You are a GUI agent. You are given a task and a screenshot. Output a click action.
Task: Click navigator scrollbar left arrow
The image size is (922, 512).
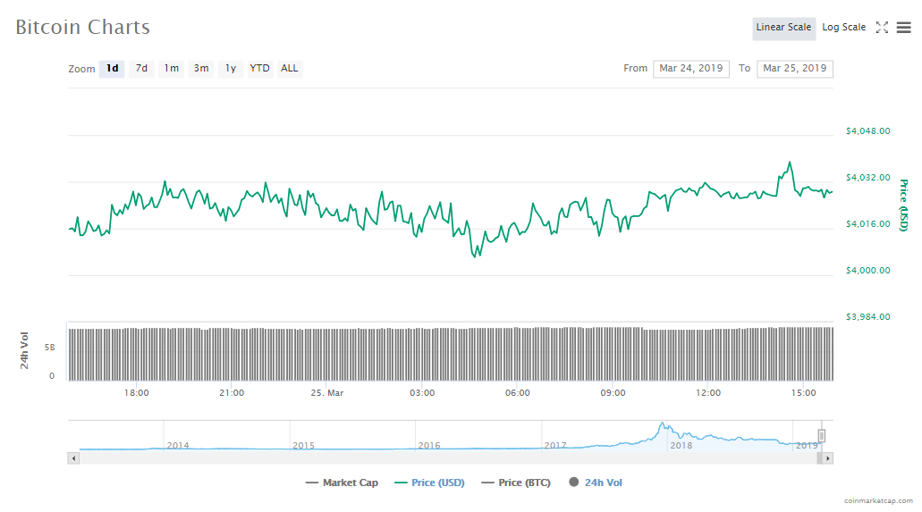[74, 458]
